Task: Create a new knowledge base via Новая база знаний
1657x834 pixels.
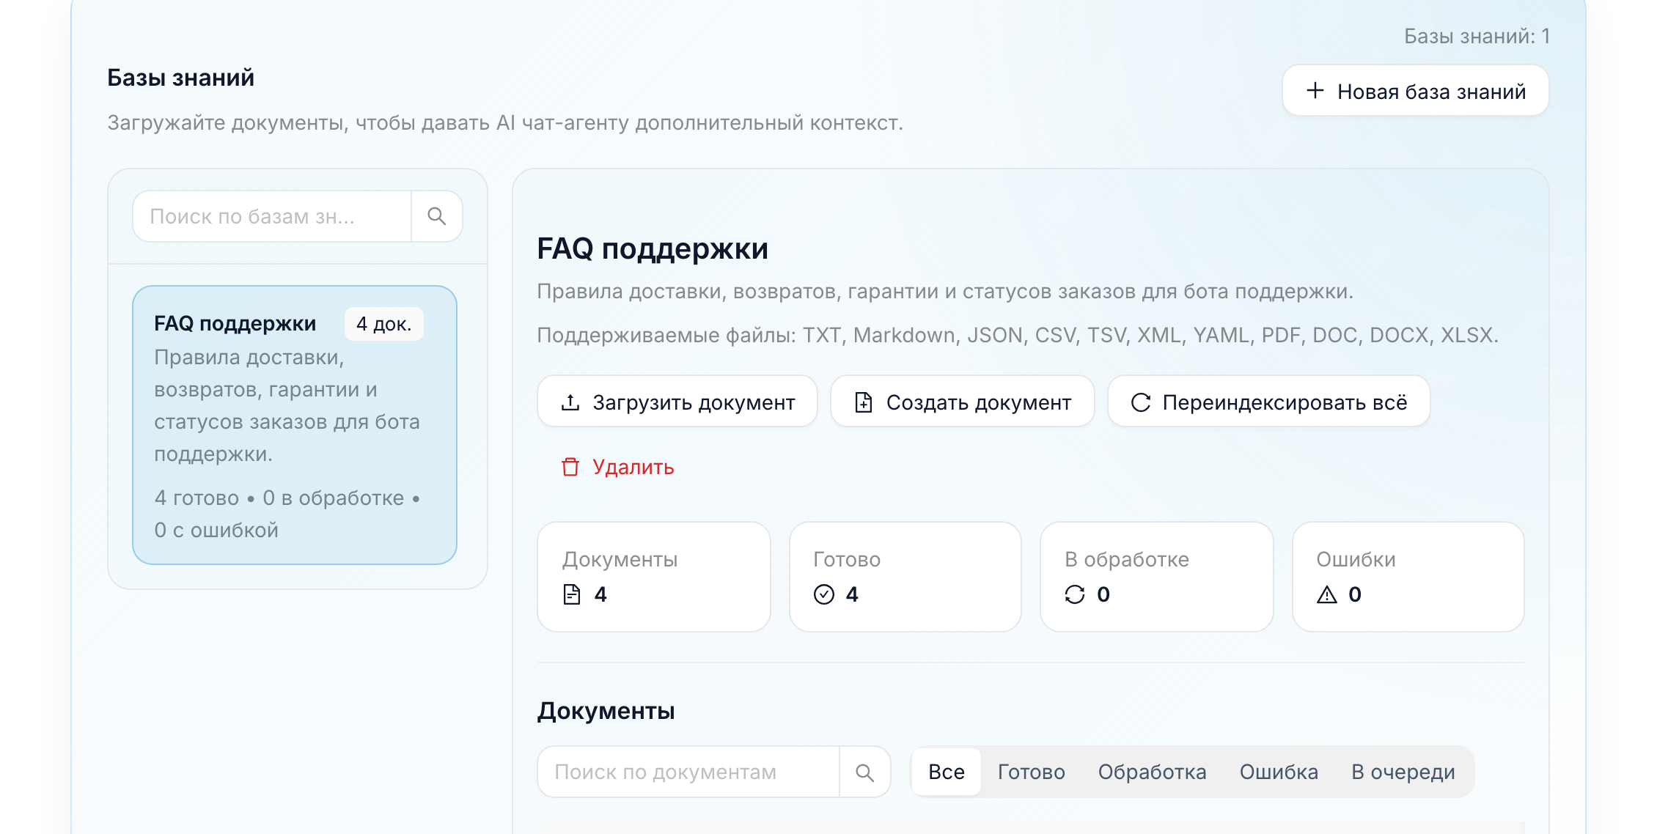Action: (x=1415, y=91)
